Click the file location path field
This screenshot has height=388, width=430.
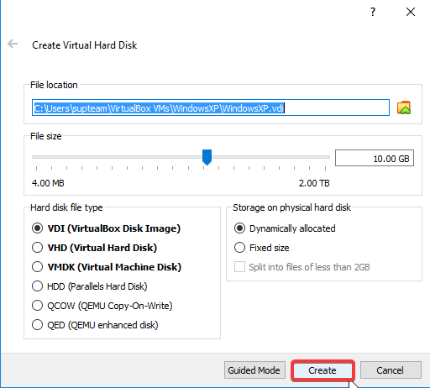tap(211, 107)
